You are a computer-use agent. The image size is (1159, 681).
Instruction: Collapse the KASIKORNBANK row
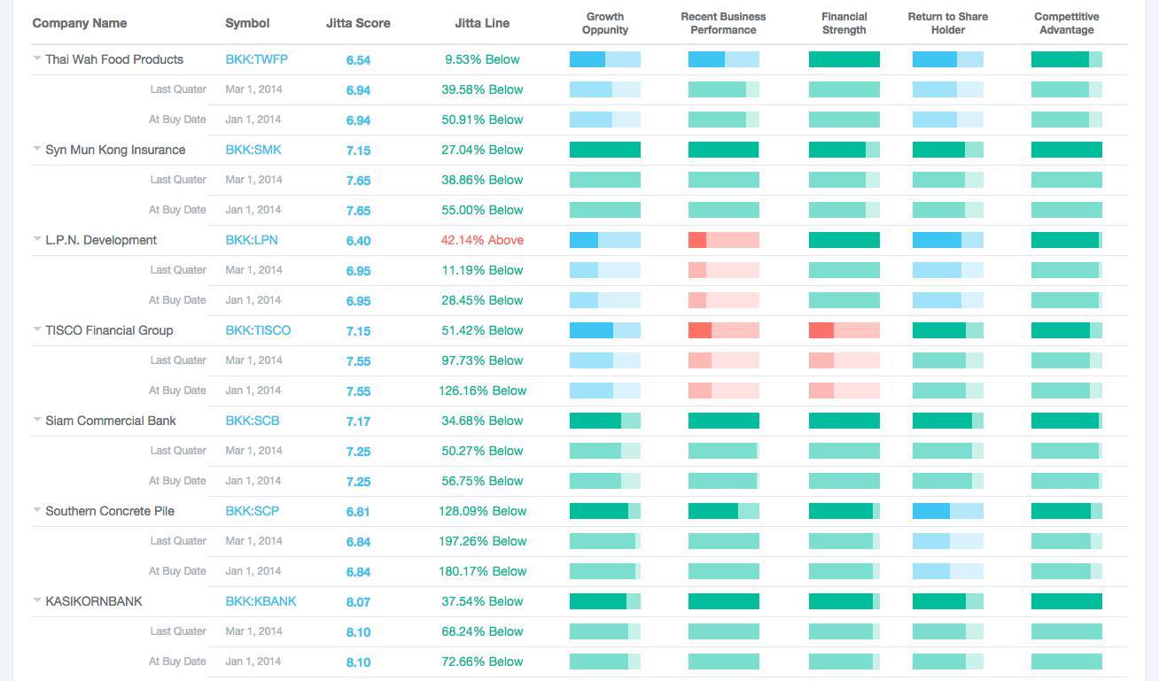tap(37, 601)
